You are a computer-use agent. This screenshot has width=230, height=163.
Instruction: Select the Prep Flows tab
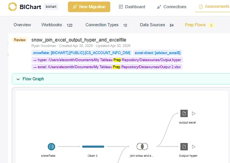point(195,25)
